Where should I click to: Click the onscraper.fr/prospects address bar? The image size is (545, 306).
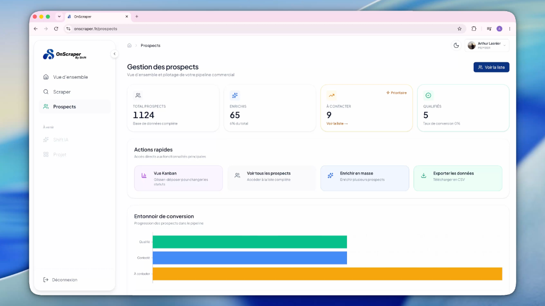click(x=264, y=29)
